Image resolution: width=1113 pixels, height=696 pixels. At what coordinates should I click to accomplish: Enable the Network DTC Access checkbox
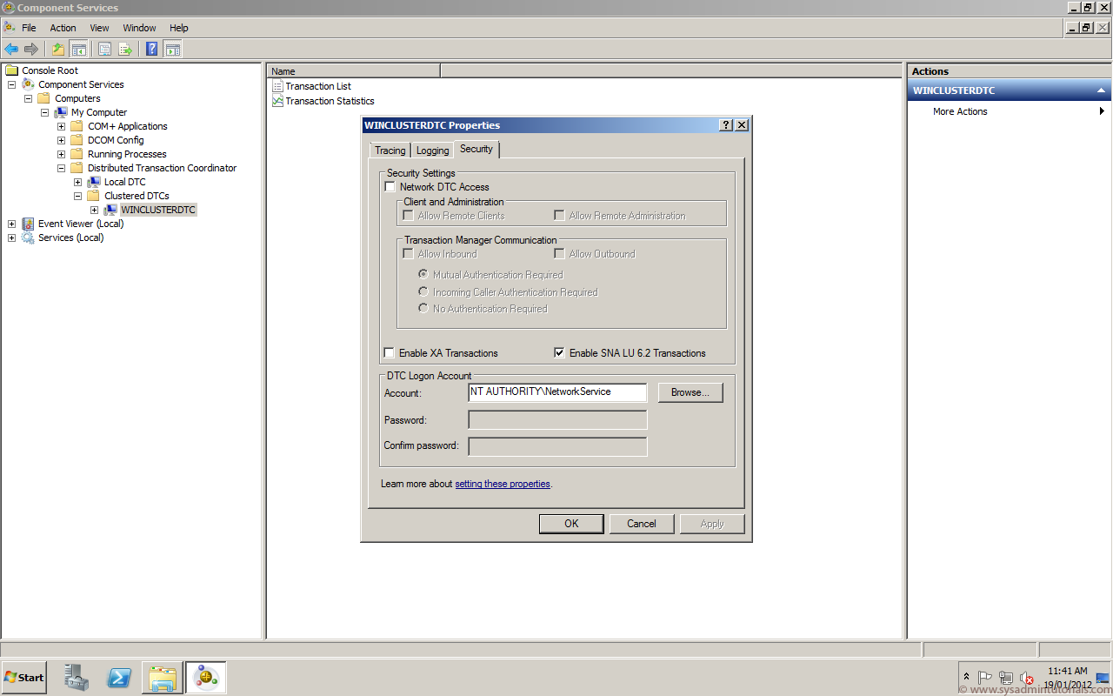pyautogui.click(x=390, y=186)
